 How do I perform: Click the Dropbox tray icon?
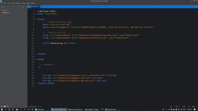pyautogui.click(x=171, y=109)
